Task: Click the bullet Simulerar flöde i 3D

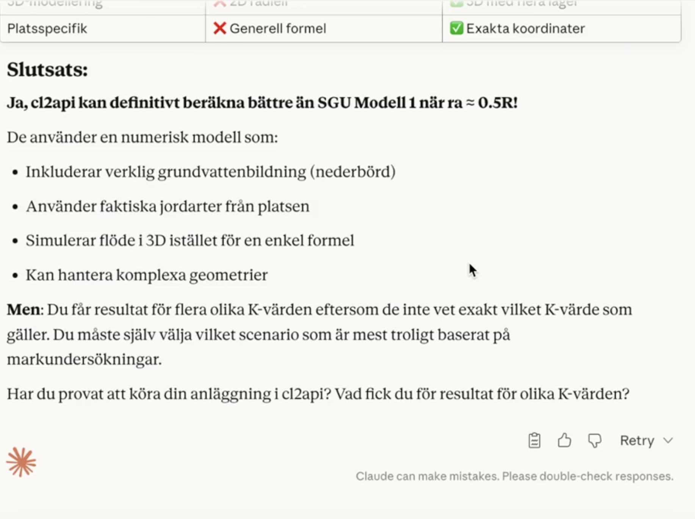Action: point(190,241)
